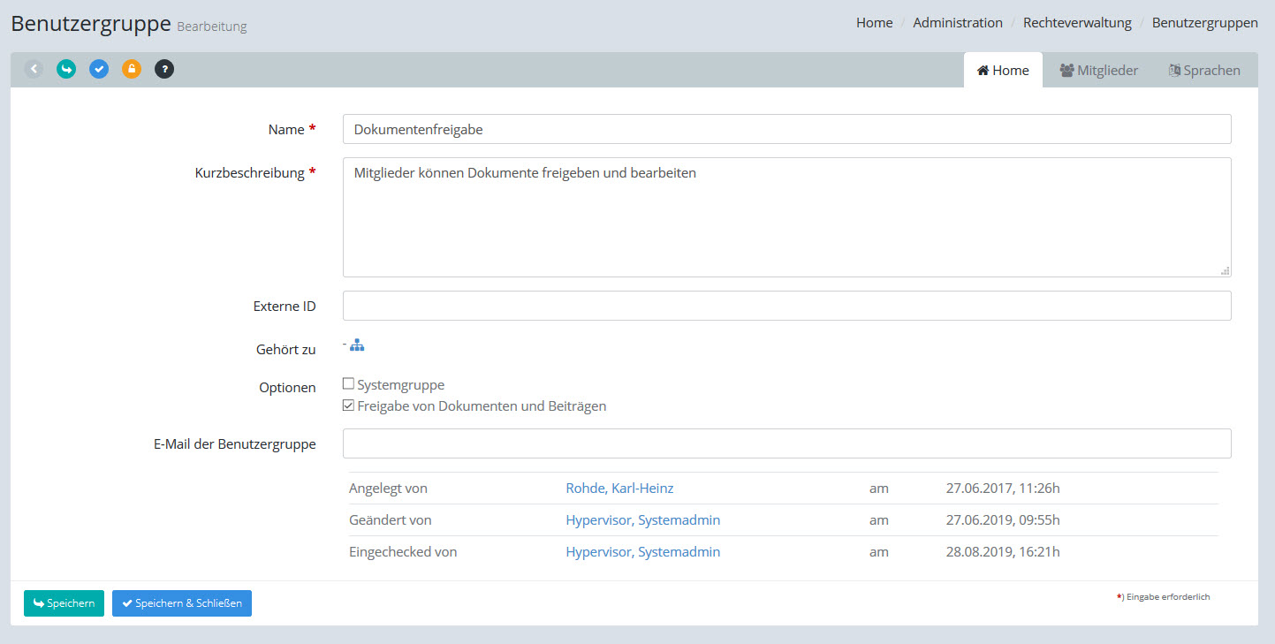Click the Speichern & Schließen button
Screen dimensions: 1275x644
pos(182,603)
